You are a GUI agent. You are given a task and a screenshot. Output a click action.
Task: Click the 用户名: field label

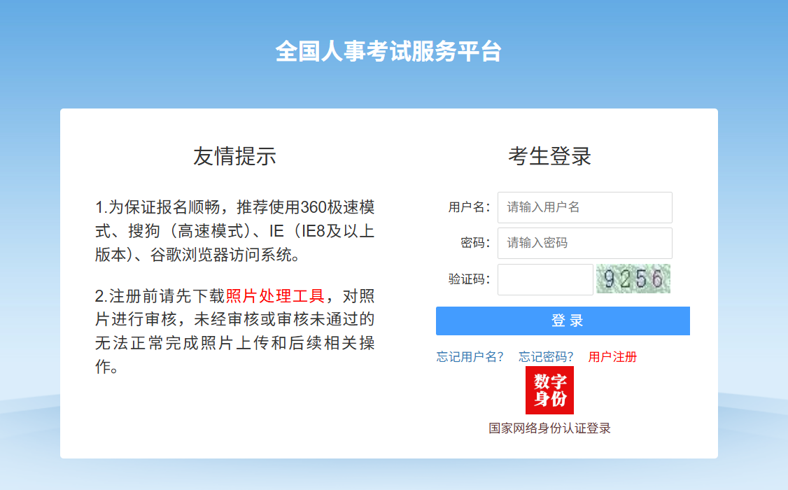pos(469,207)
